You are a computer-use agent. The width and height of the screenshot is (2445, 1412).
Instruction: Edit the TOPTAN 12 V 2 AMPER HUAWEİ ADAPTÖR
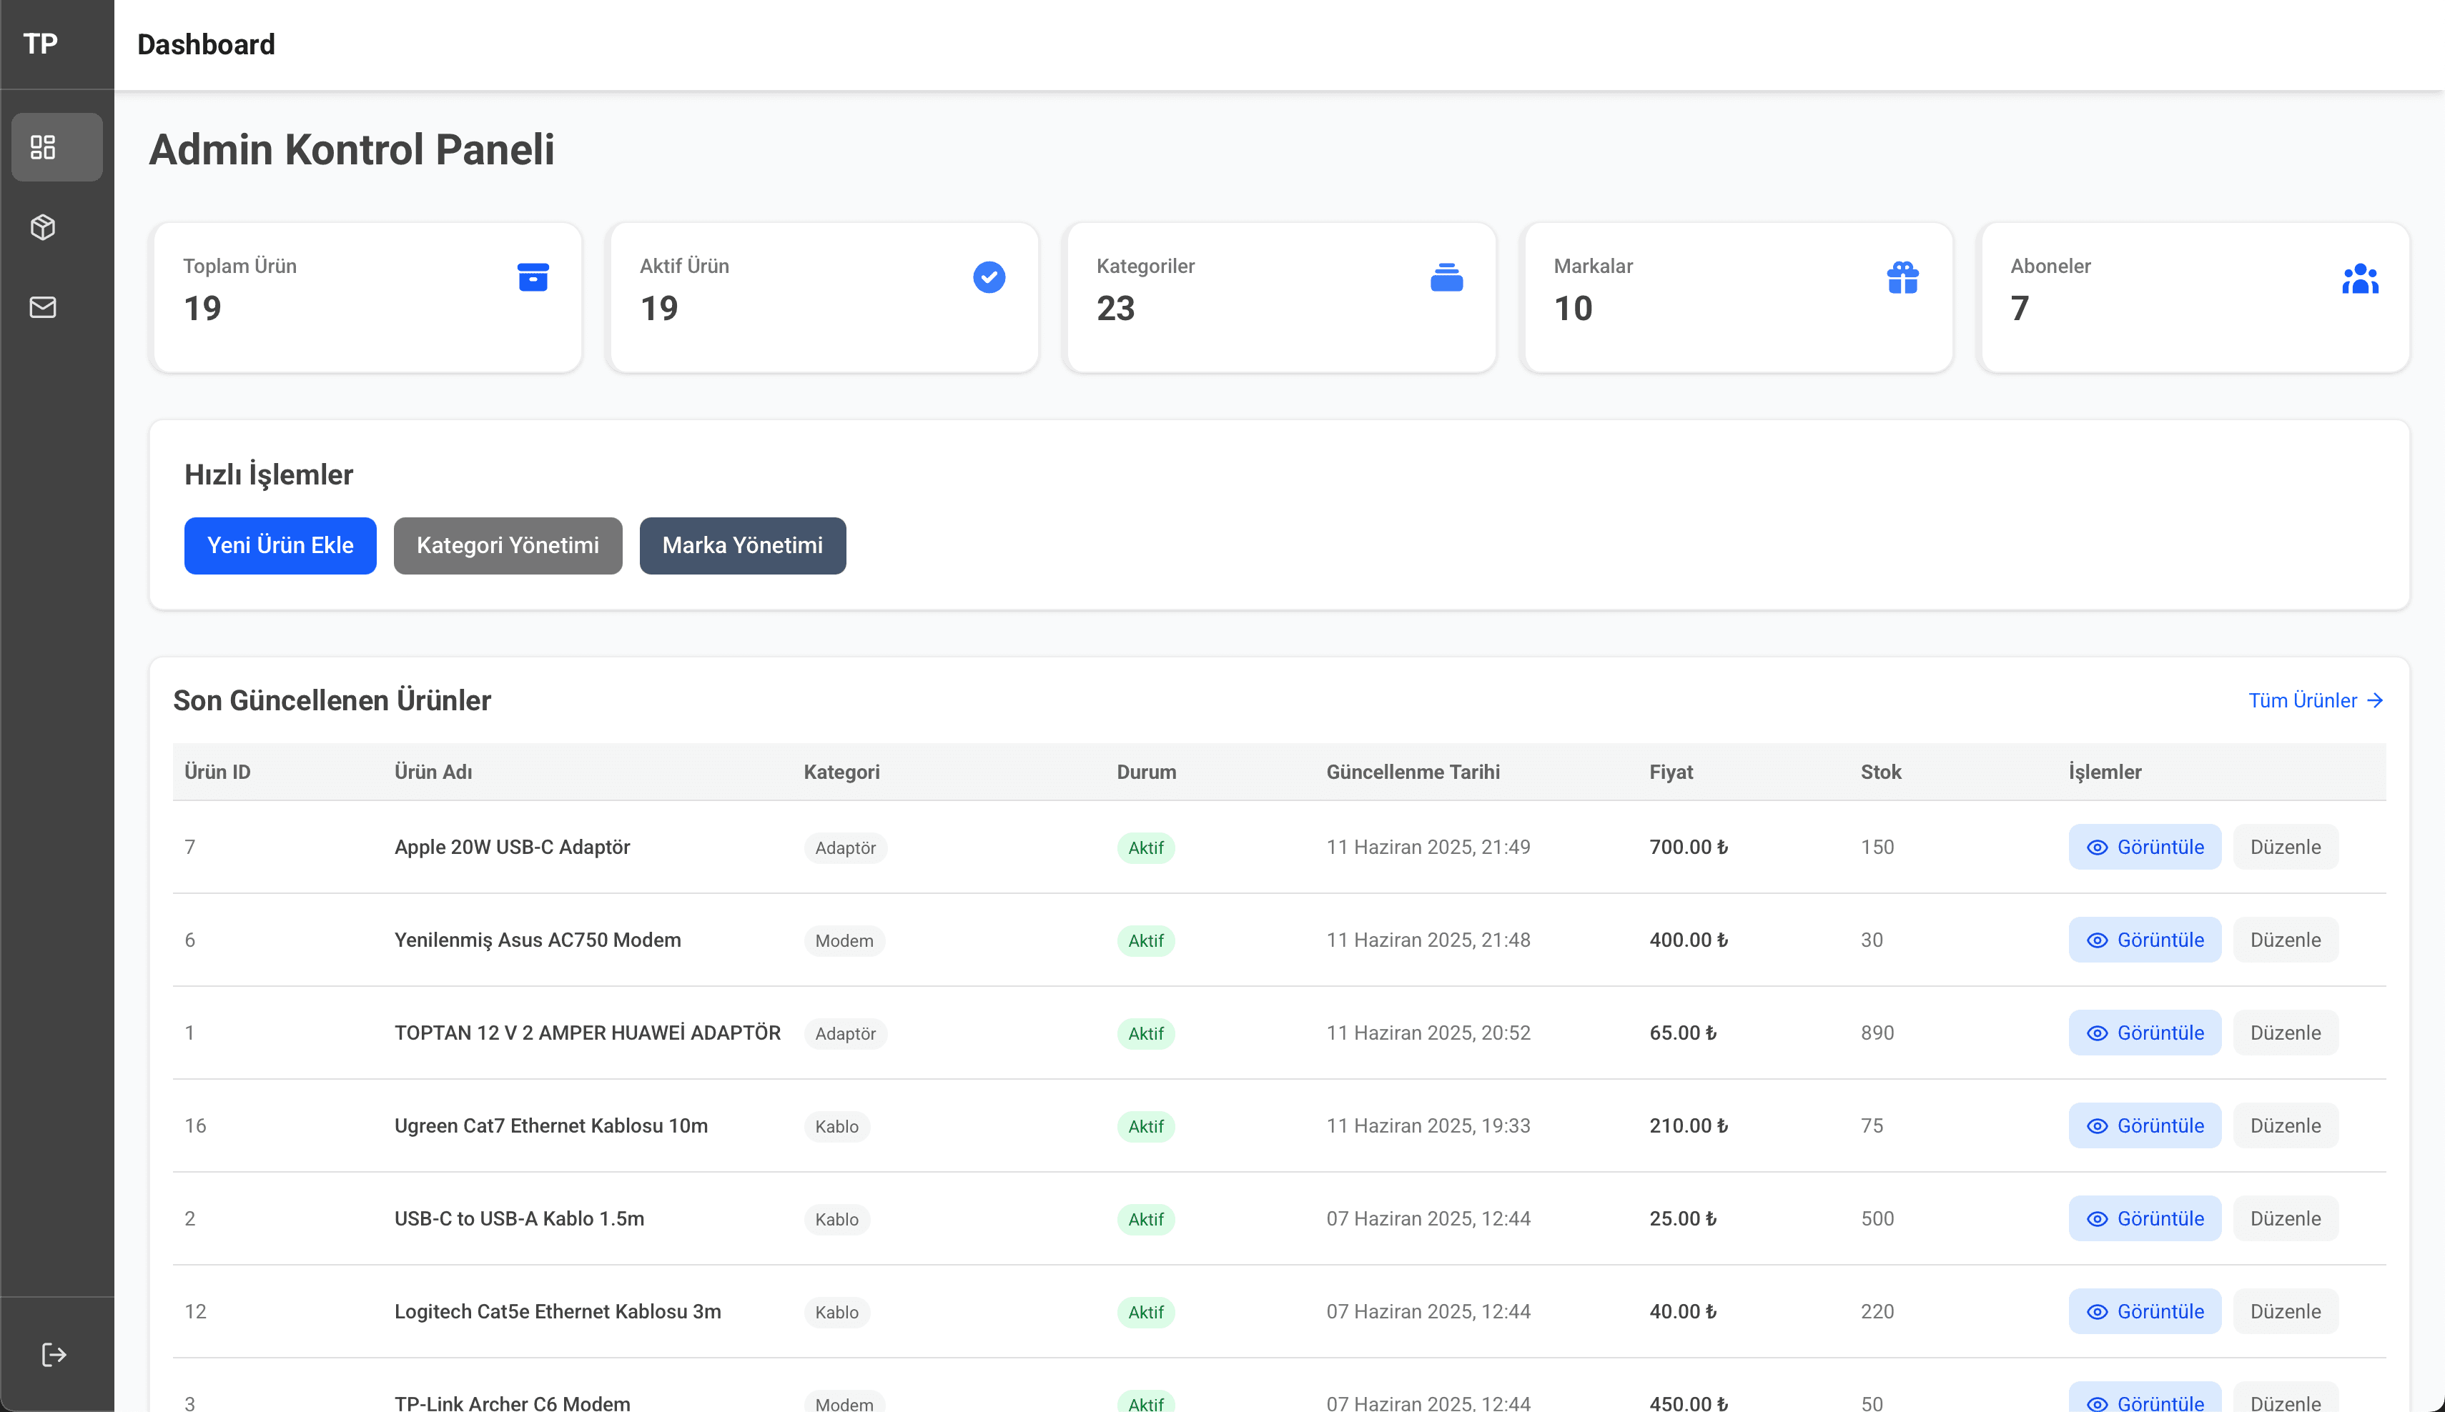2285,1033
